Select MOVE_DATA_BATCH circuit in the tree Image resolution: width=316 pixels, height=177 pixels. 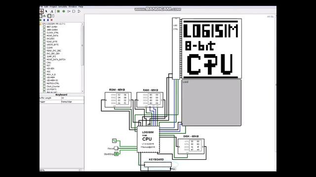[x=56, y=59]
